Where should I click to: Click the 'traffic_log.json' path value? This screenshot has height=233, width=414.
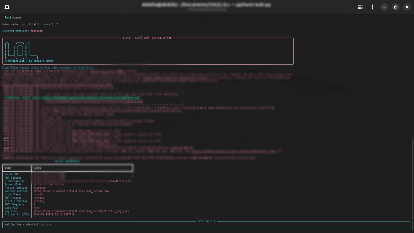coord(81,211)
